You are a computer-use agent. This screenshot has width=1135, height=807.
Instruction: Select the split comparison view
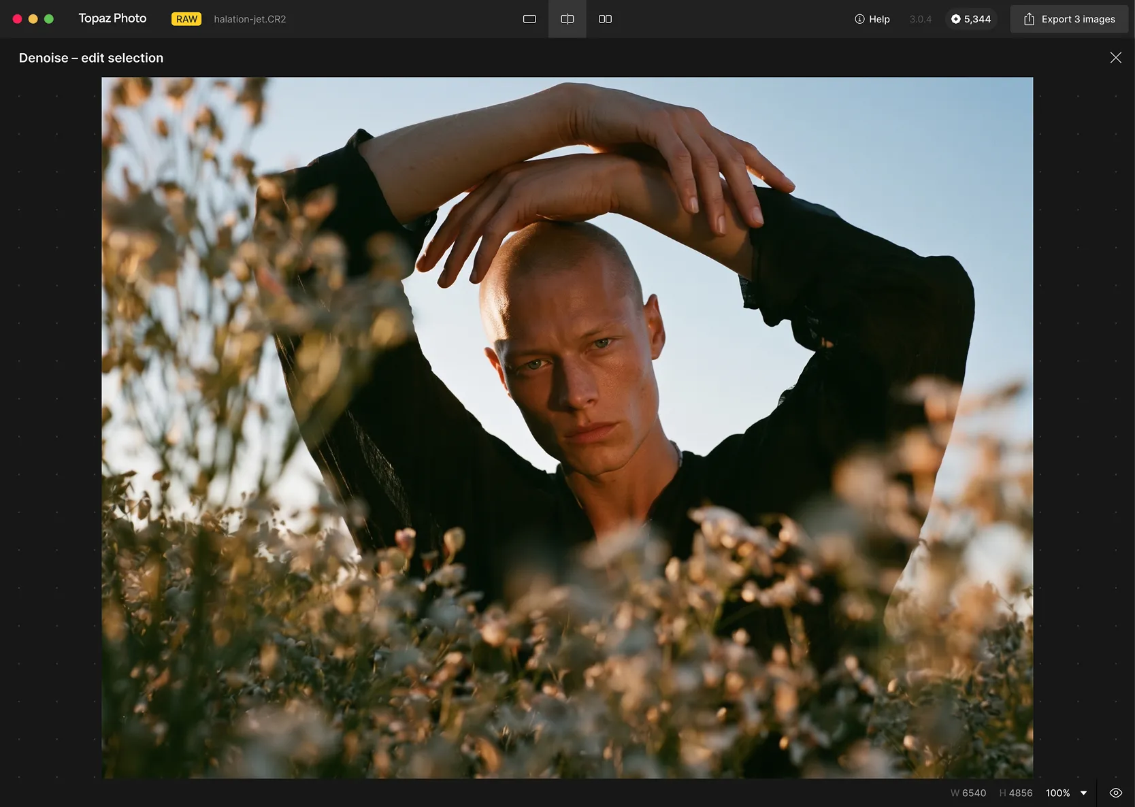[x=567, y=19]
